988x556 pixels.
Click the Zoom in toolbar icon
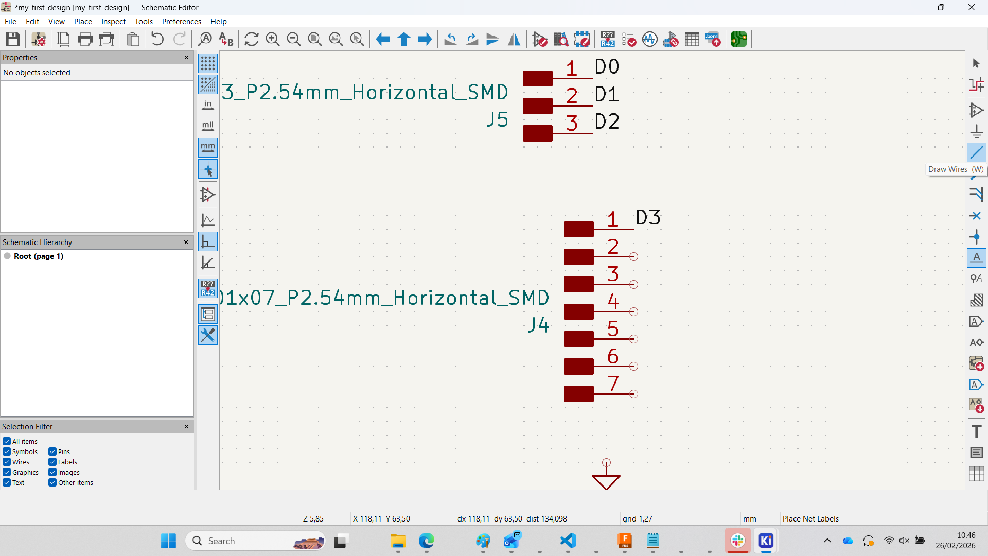(x=272, y=39)
